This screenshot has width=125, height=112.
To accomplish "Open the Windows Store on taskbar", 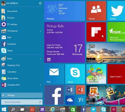I will (x=73, y=110).
